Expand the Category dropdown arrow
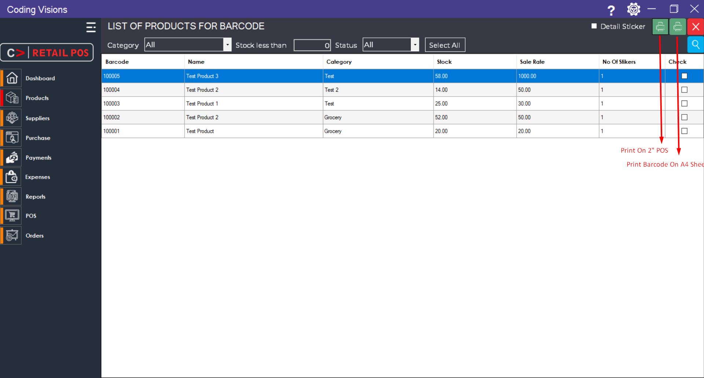 (227, 45)
